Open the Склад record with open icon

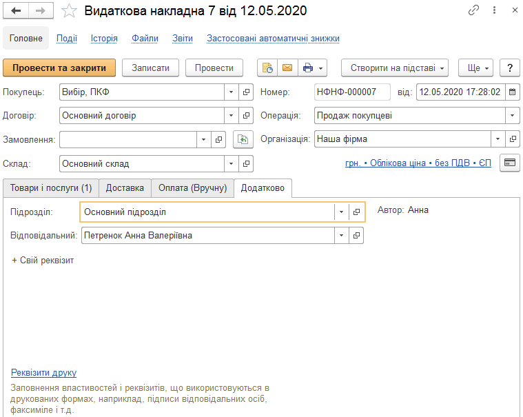(x=246, y=163)
